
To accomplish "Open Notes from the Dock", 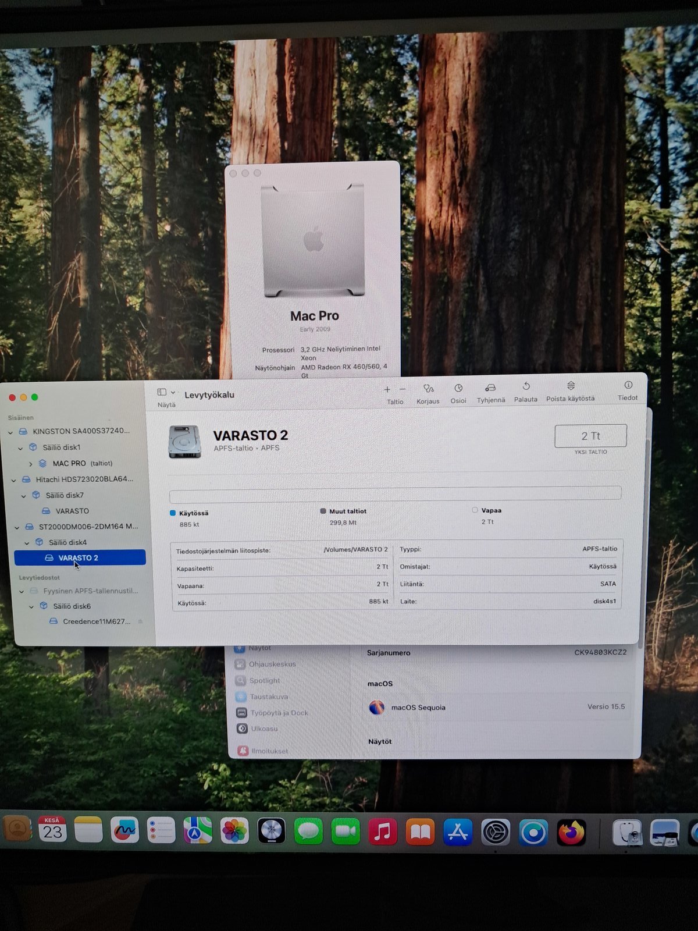I will coord(88,830).
